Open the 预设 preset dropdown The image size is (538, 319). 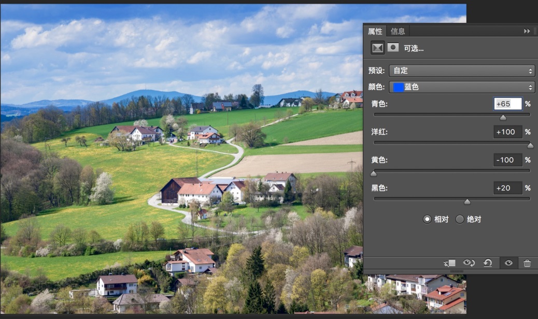462,71
